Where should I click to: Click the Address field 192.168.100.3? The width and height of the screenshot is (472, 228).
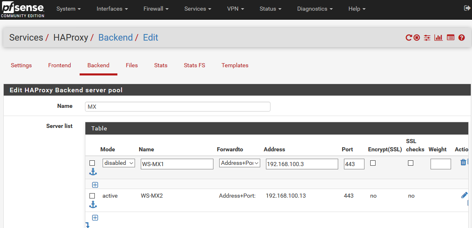tap(302, 164)
